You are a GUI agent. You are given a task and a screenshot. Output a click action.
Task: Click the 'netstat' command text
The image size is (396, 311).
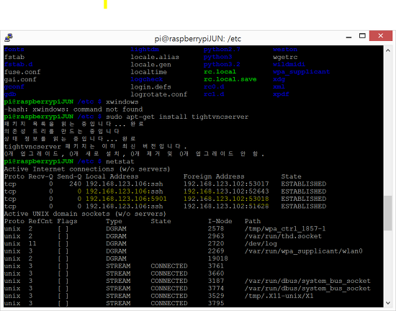pyautogui.click(x=120, y=161)
